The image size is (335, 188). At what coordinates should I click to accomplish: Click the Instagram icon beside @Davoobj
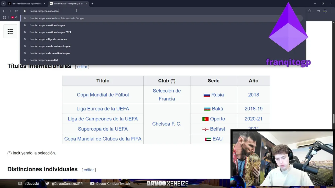(20, 184)
